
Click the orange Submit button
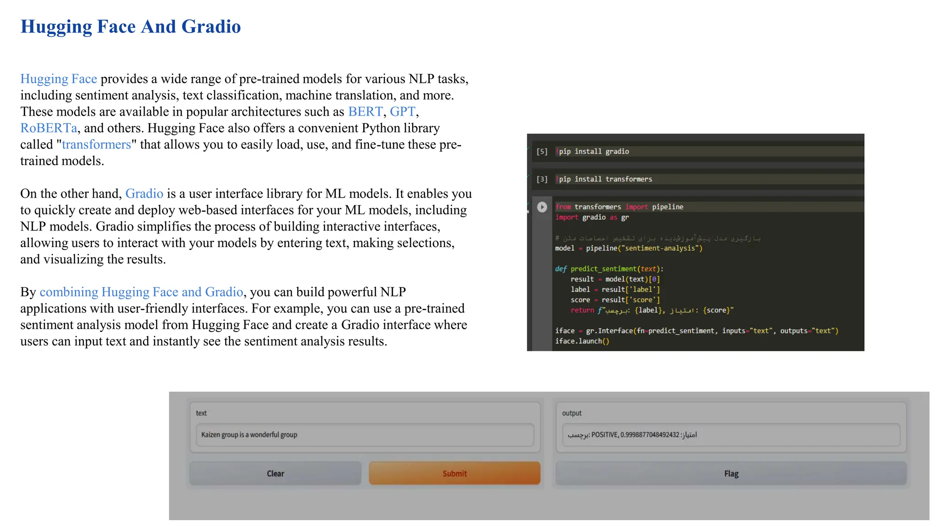(454, 473)
